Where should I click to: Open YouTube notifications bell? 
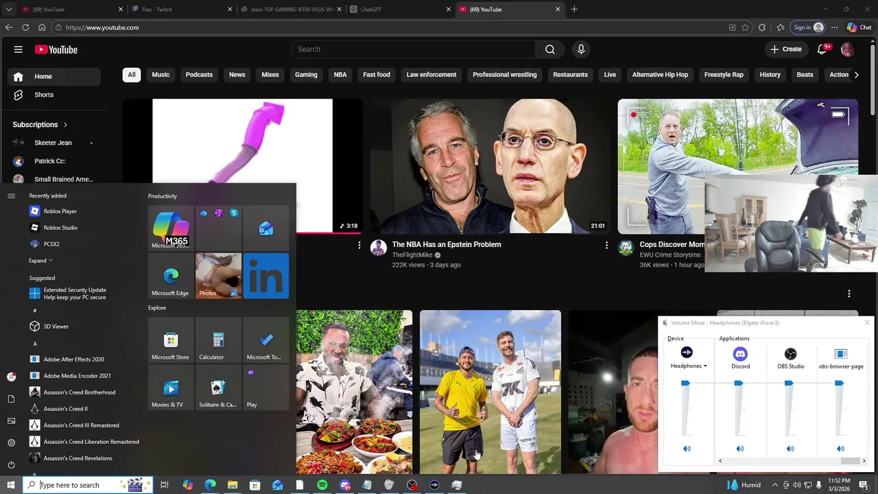pyautogui.click(x=822, y=49)
